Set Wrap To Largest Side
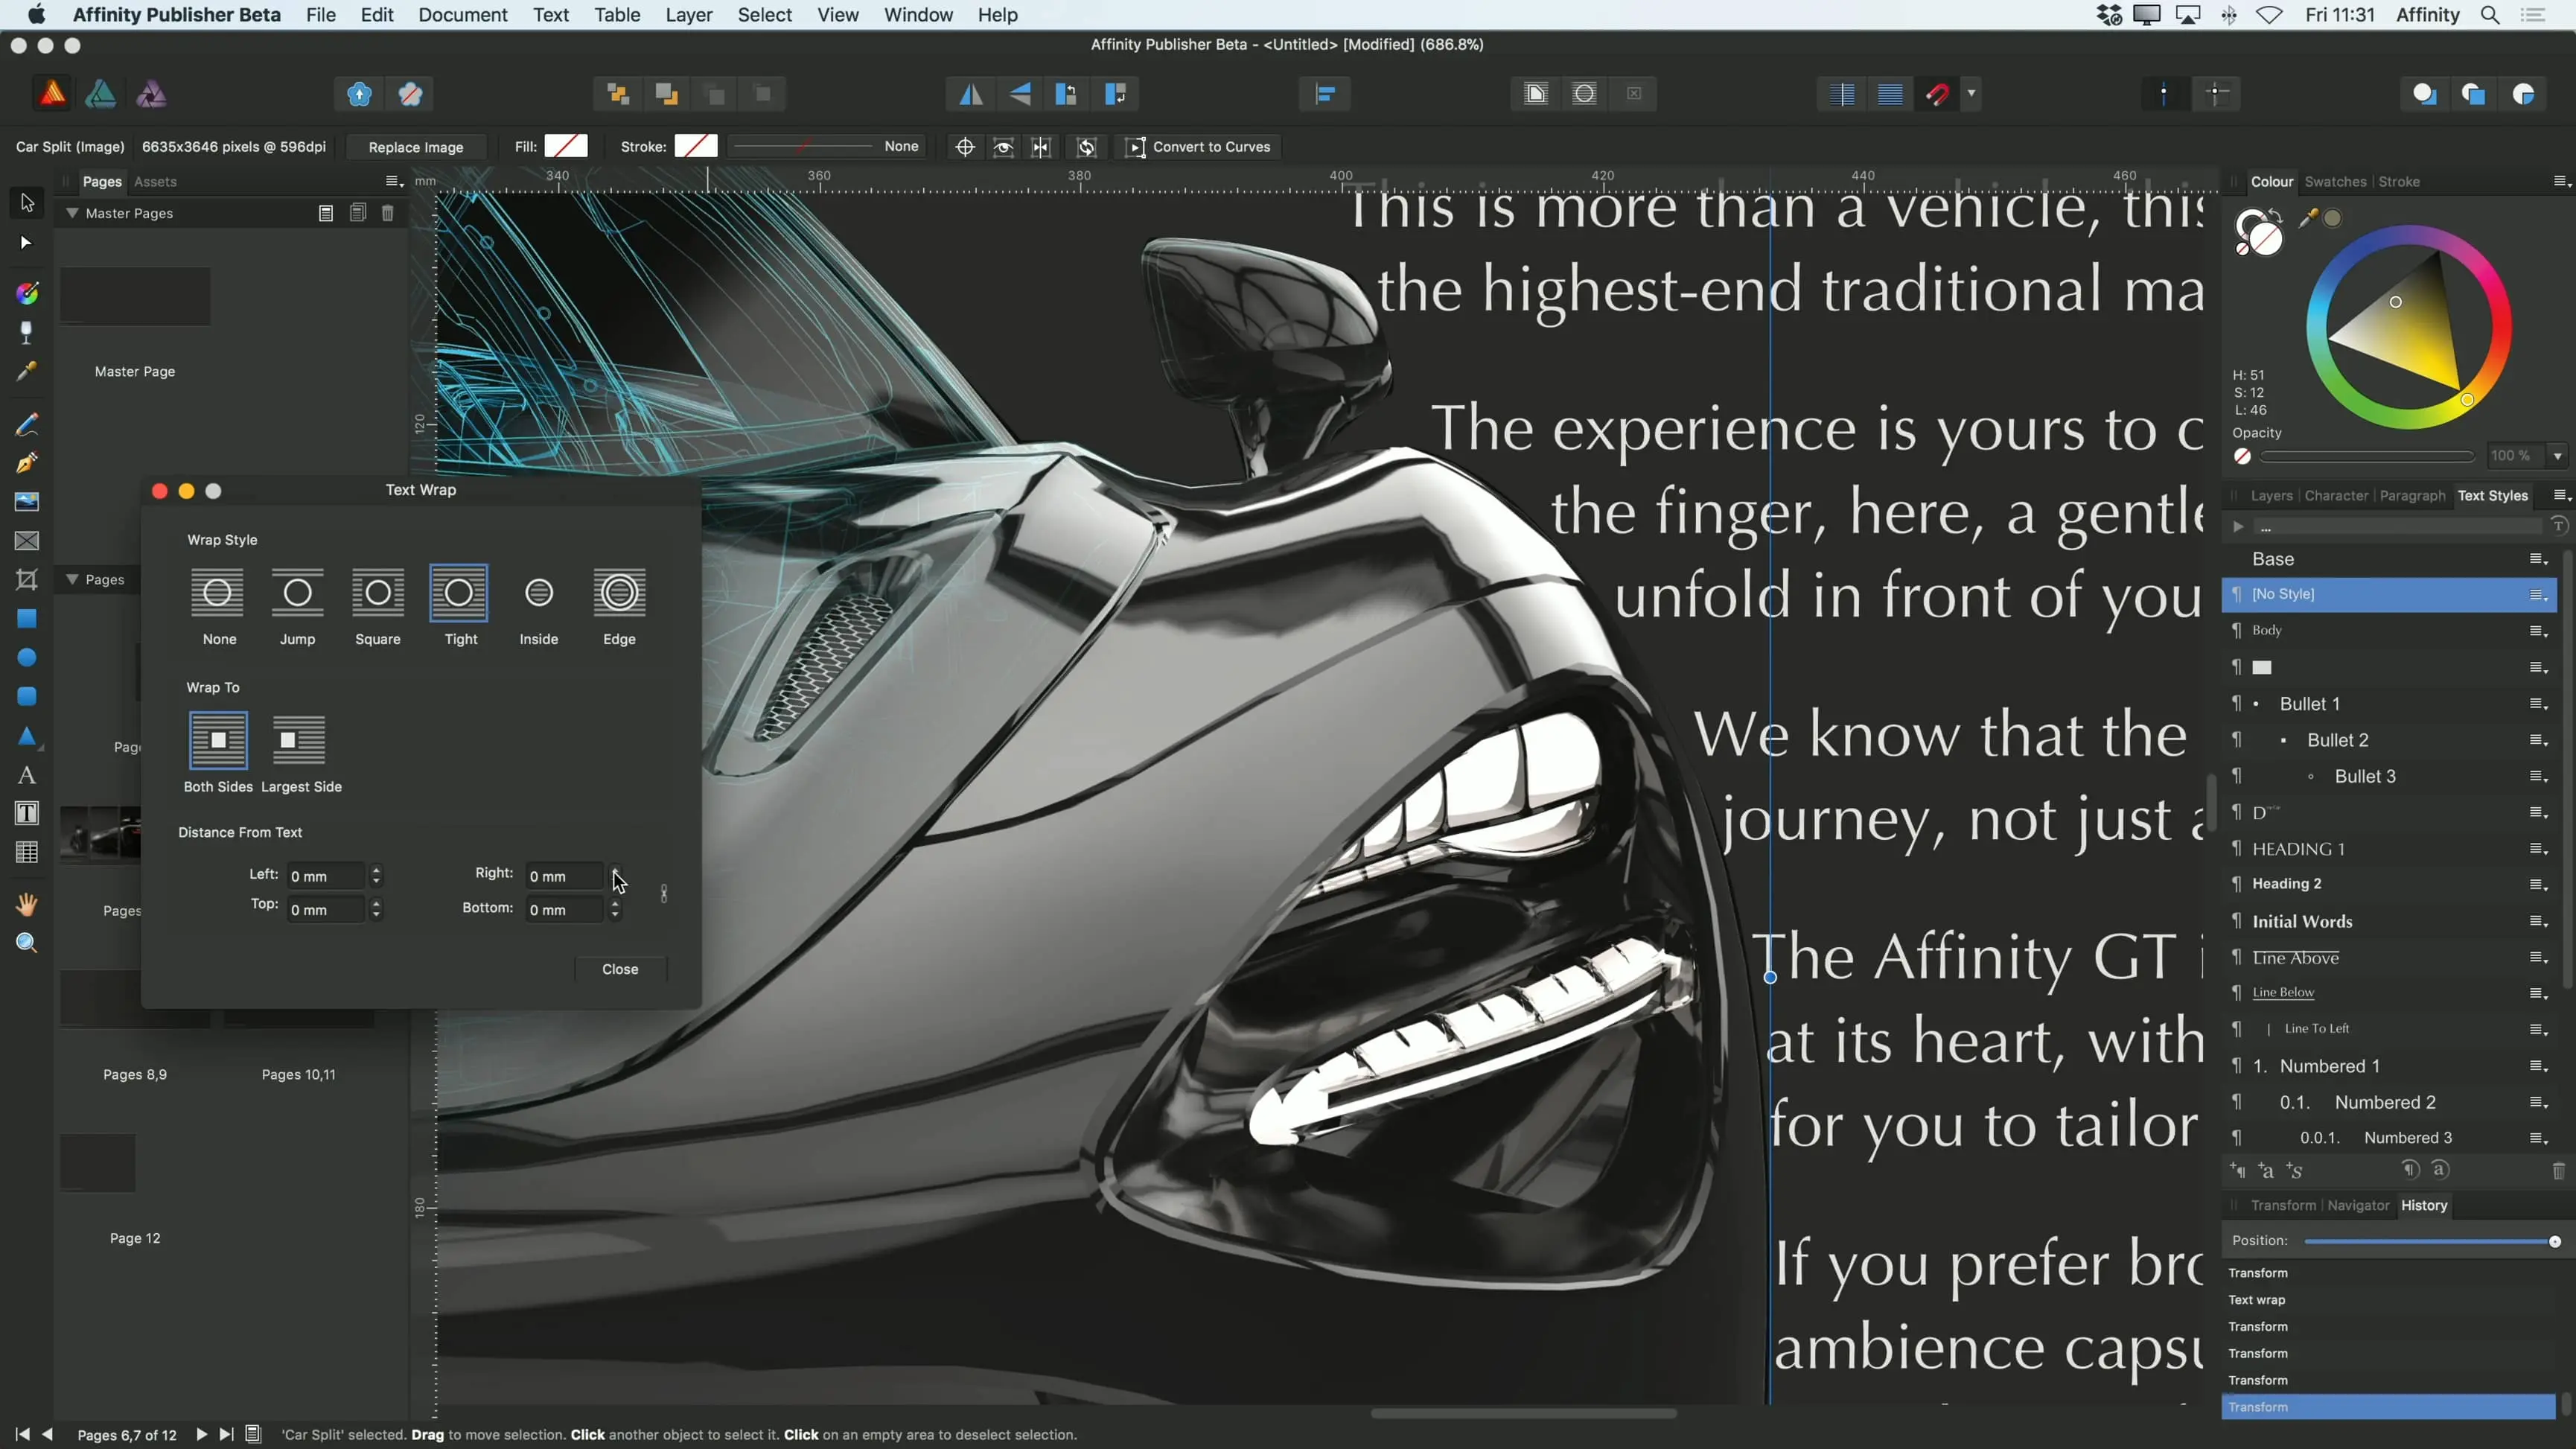This screenshot has width=2576, height=1449. click(300, 752)
